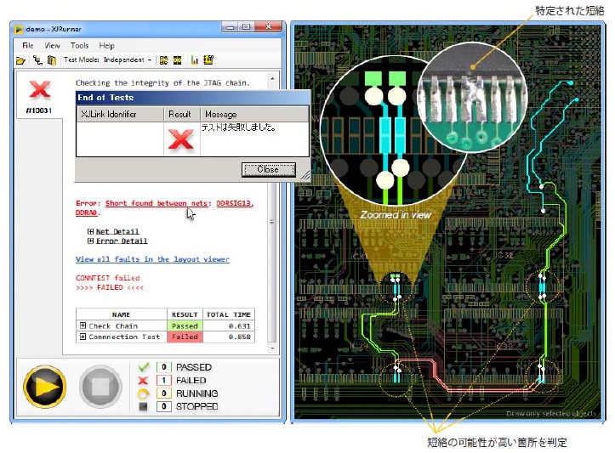This screenshot has height=453, width=615.
Task: Click Close in End of Tests dialog
Action: point(267,169)
